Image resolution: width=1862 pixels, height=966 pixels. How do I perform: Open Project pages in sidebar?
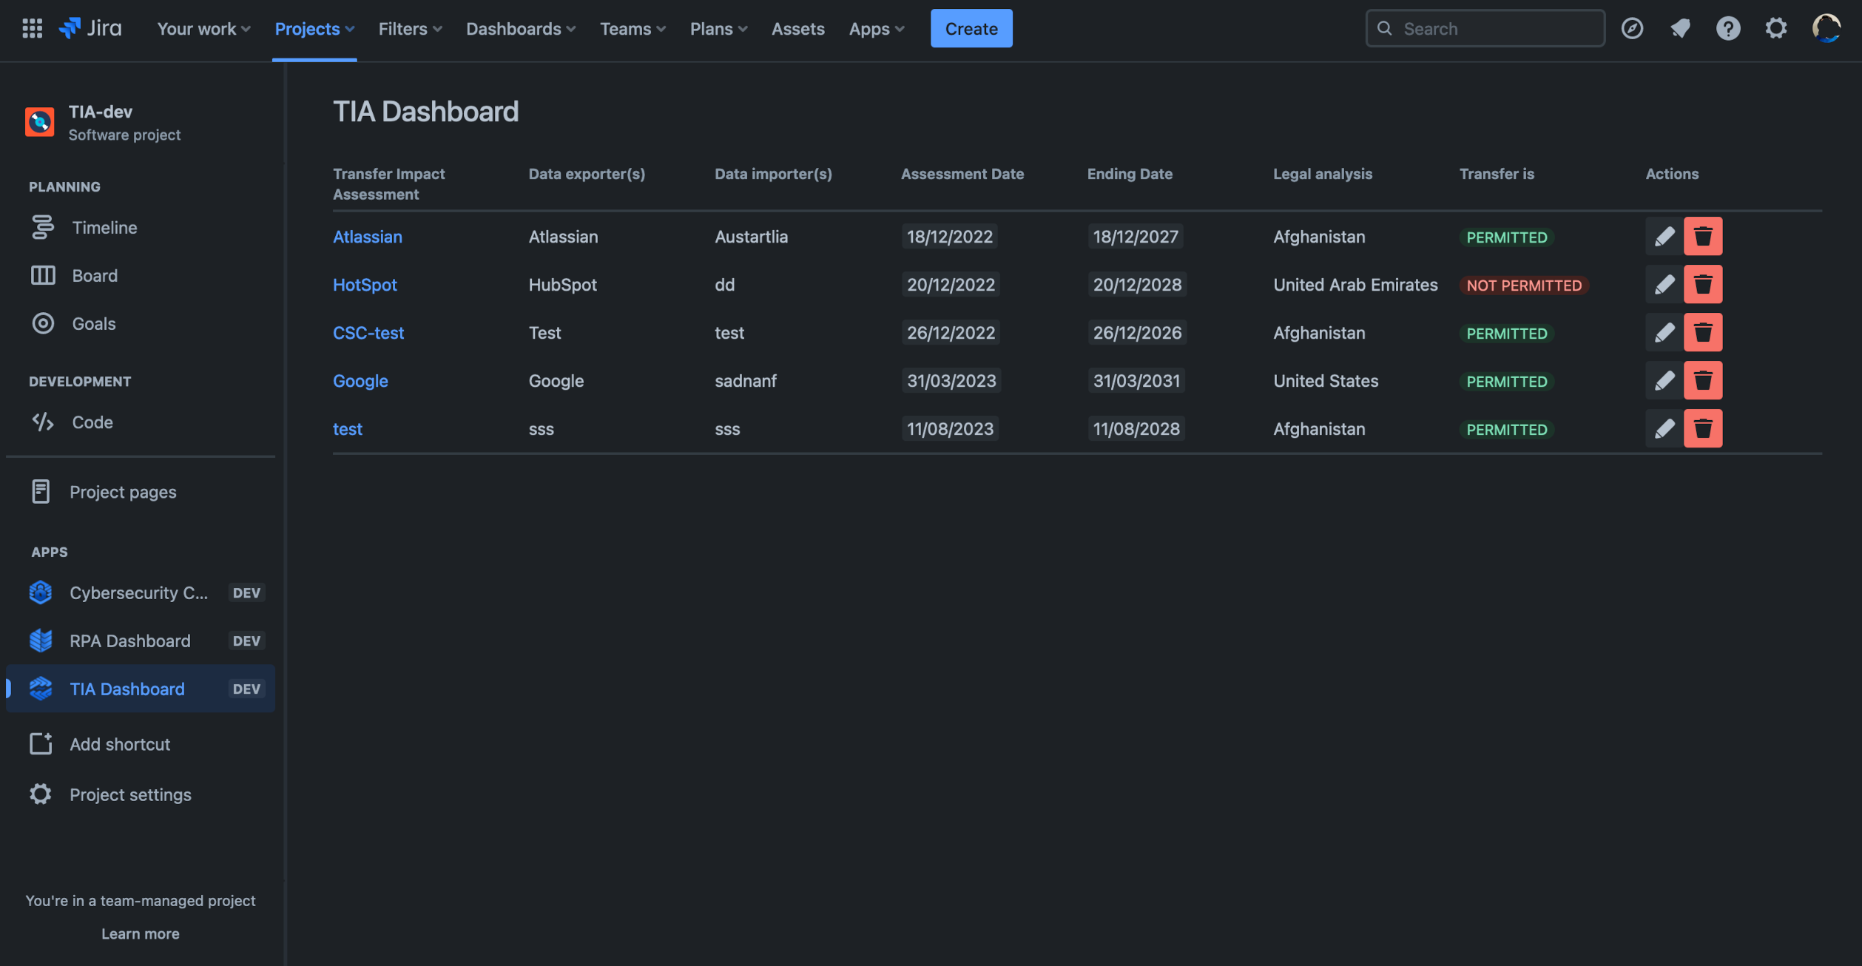[141, 492]
